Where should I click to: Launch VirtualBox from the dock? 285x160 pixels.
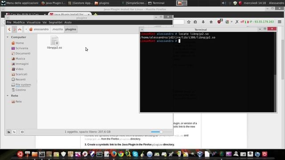click(200, 154)
